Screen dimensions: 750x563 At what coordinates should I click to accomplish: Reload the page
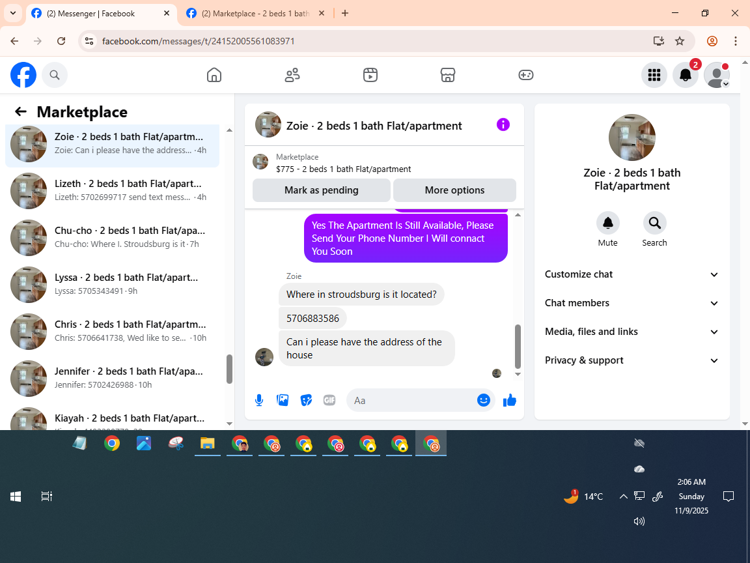(61, 41)
